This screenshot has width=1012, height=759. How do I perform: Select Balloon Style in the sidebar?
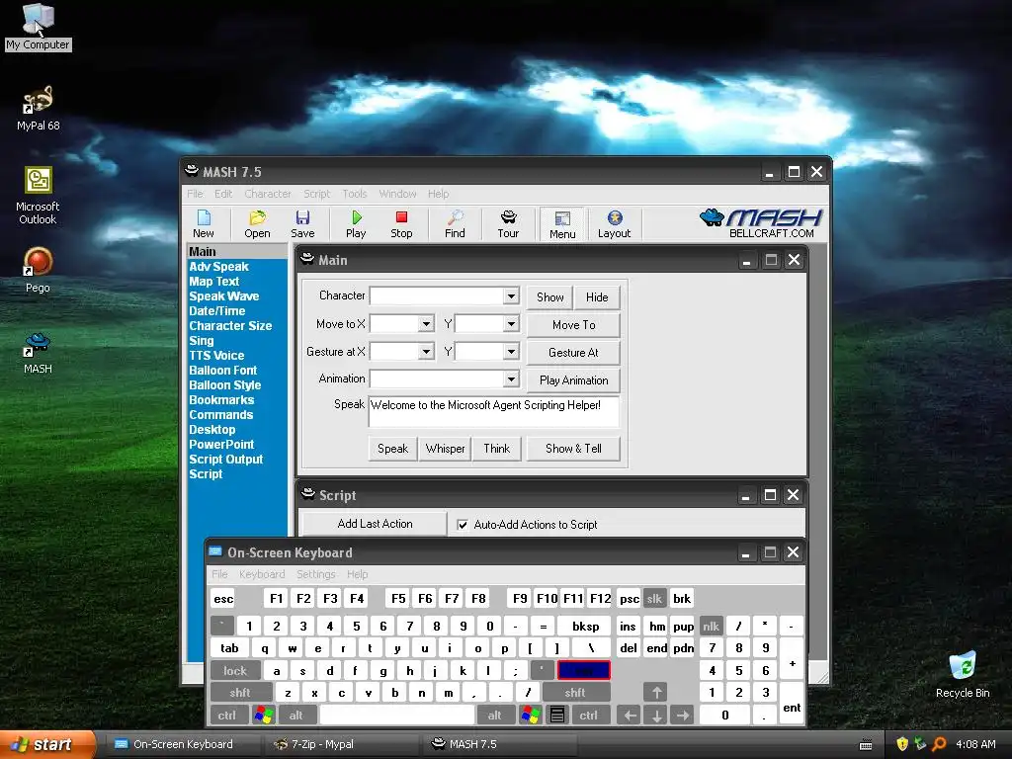pos(225,385)
